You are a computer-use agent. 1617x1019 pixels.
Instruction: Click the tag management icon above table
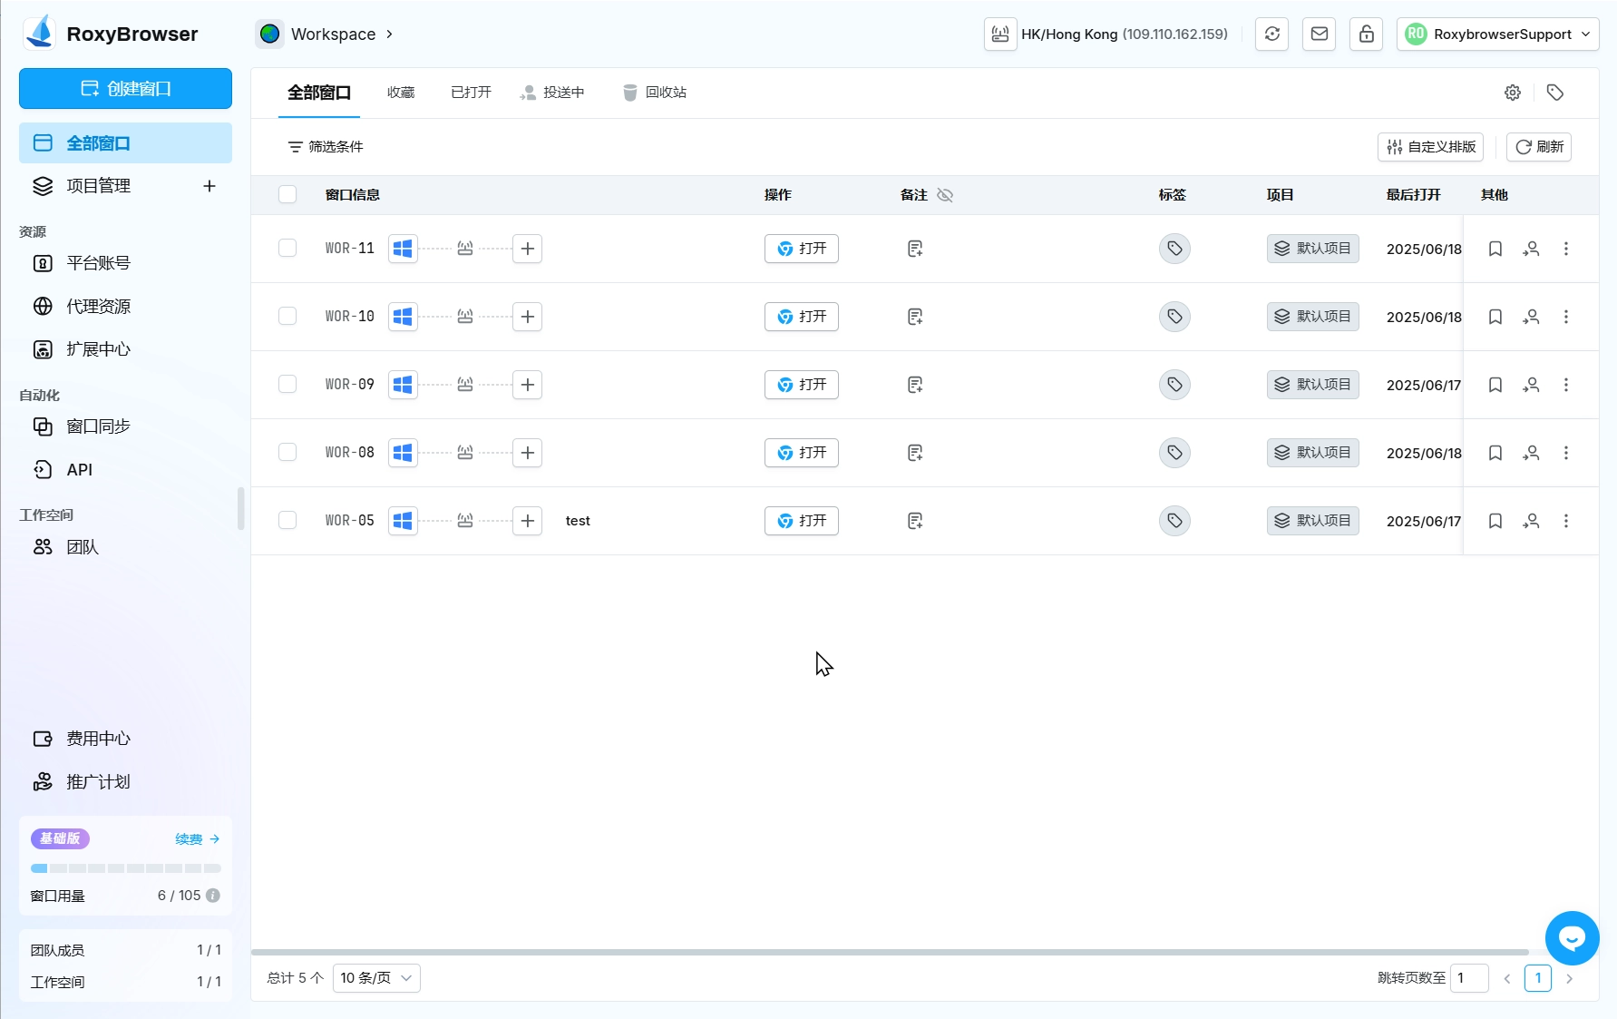[x=1554, y=93]
